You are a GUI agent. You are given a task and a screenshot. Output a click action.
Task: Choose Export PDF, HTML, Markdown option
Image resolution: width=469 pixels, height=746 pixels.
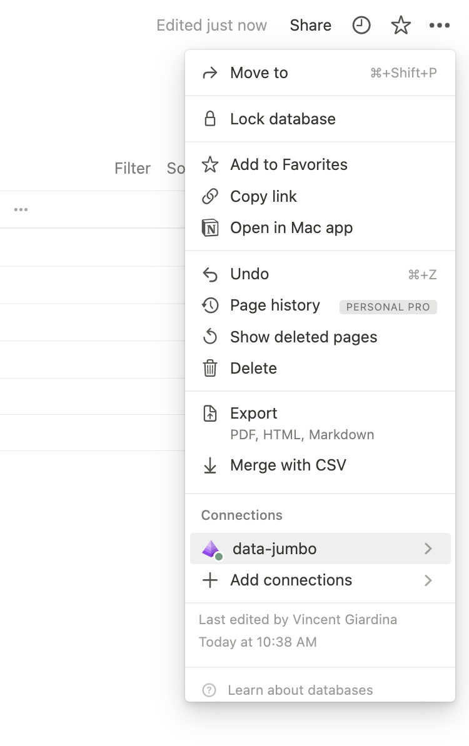click(253, 414)
